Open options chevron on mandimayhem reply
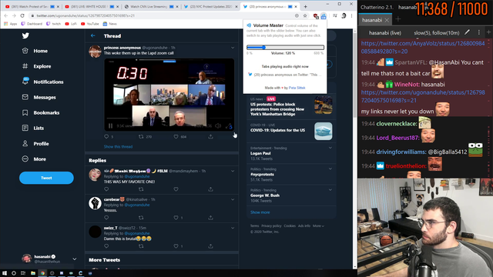 click(233, 171)
